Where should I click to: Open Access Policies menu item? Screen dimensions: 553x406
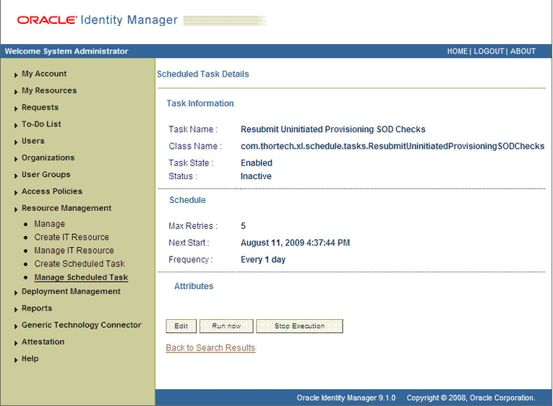52,191
